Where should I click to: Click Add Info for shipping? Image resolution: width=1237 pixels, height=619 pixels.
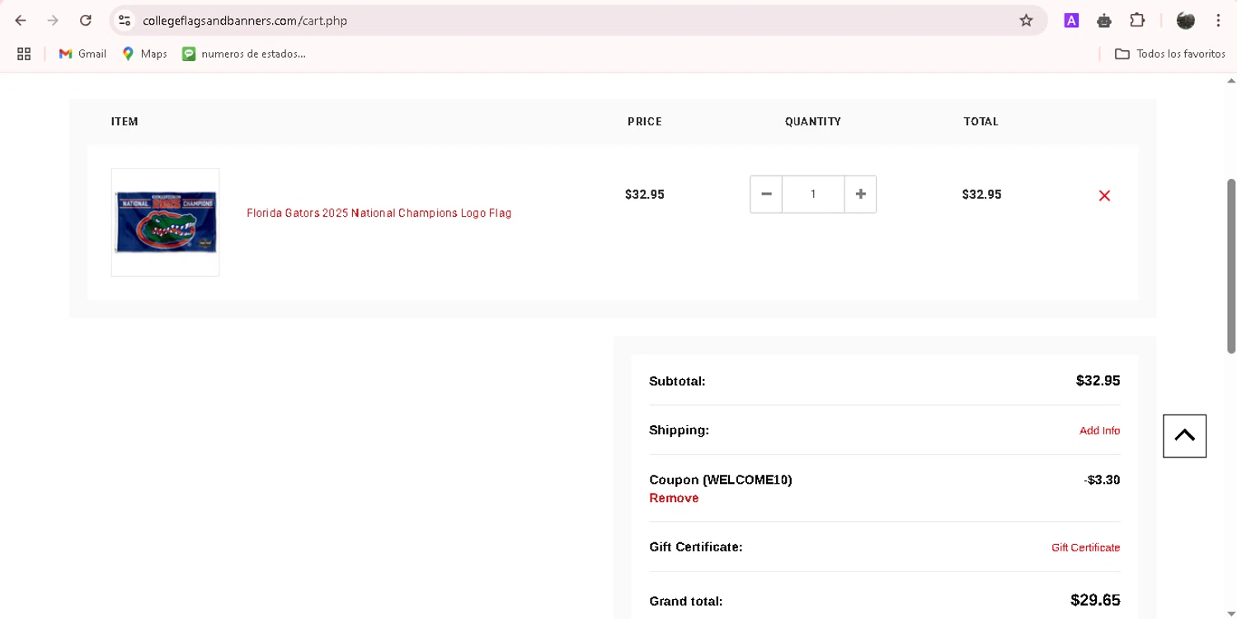(x=1099, y=430)
